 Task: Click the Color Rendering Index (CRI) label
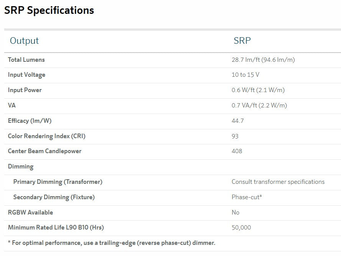pyautogui.click(x=46, y=136)
